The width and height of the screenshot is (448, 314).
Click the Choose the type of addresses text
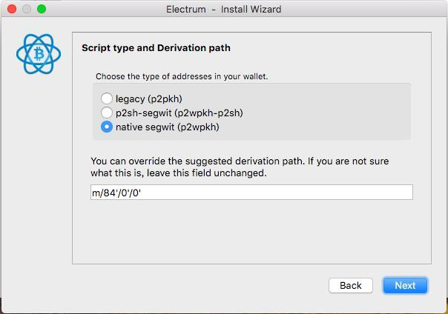pyautogui.click(x=182, y=77)
